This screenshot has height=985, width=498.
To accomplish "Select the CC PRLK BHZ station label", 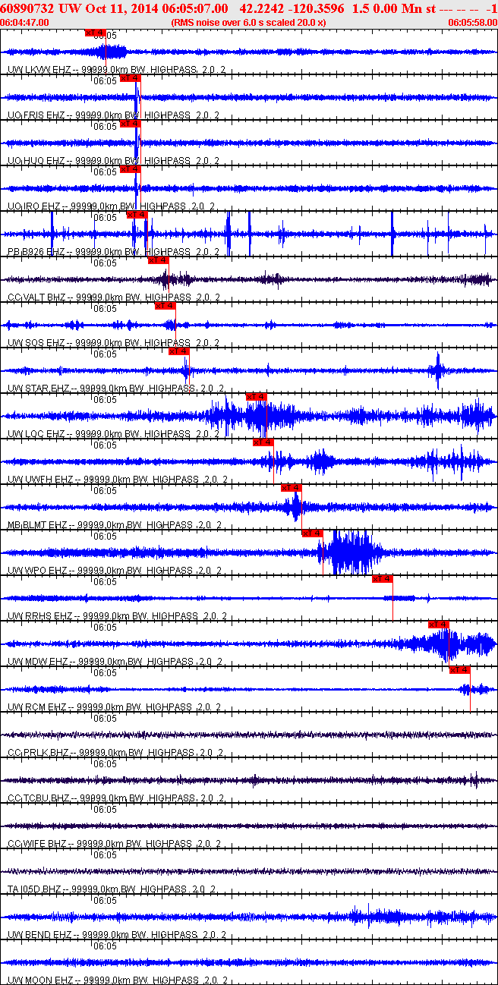I will [115, 753].
